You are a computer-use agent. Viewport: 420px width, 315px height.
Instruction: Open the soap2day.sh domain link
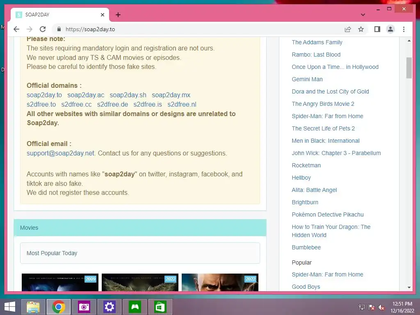coord(128,95)
